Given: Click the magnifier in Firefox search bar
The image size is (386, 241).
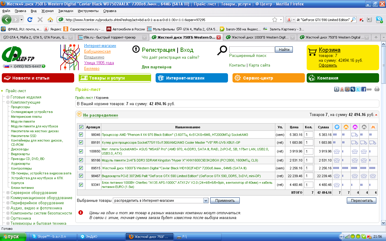Looking at the screenshot, I should tap(353, 20).
